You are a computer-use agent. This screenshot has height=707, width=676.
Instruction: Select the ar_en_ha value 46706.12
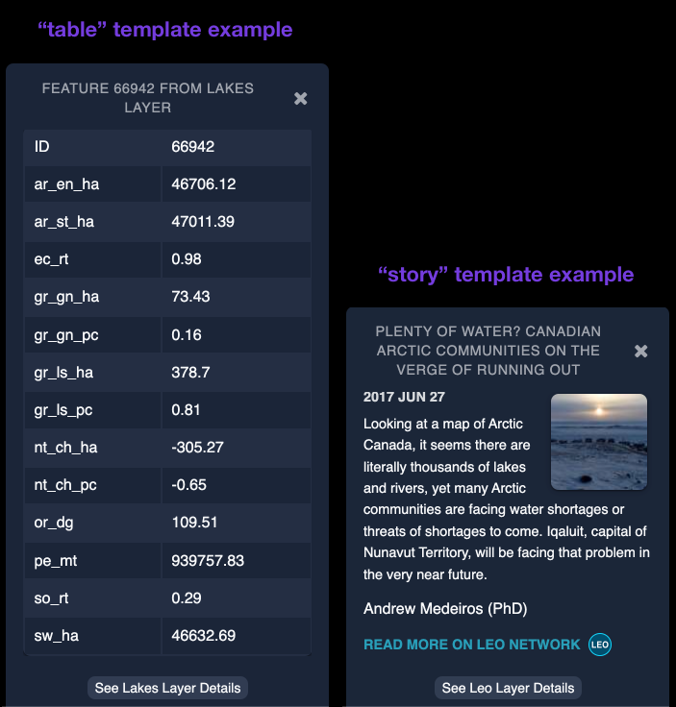(204, 184)
